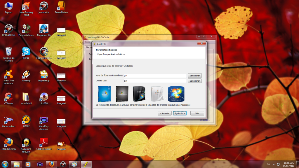Switch to Firefox in the taskbar

[51, 164]
